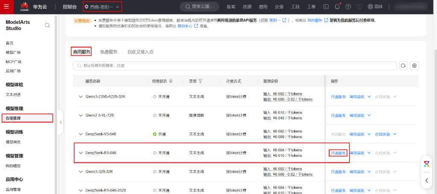Image resolution: width=437 pixels, height=194 pixels.
Task: Select 在线推理 in the sidebar
Action: [27, 118]
